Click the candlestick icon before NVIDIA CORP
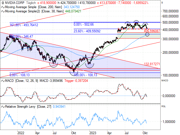180x135 pixels. tap(3, 3)
